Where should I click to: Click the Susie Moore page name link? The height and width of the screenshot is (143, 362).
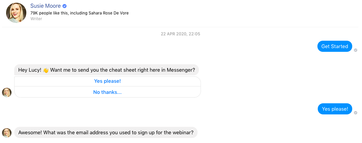(46, 6)
